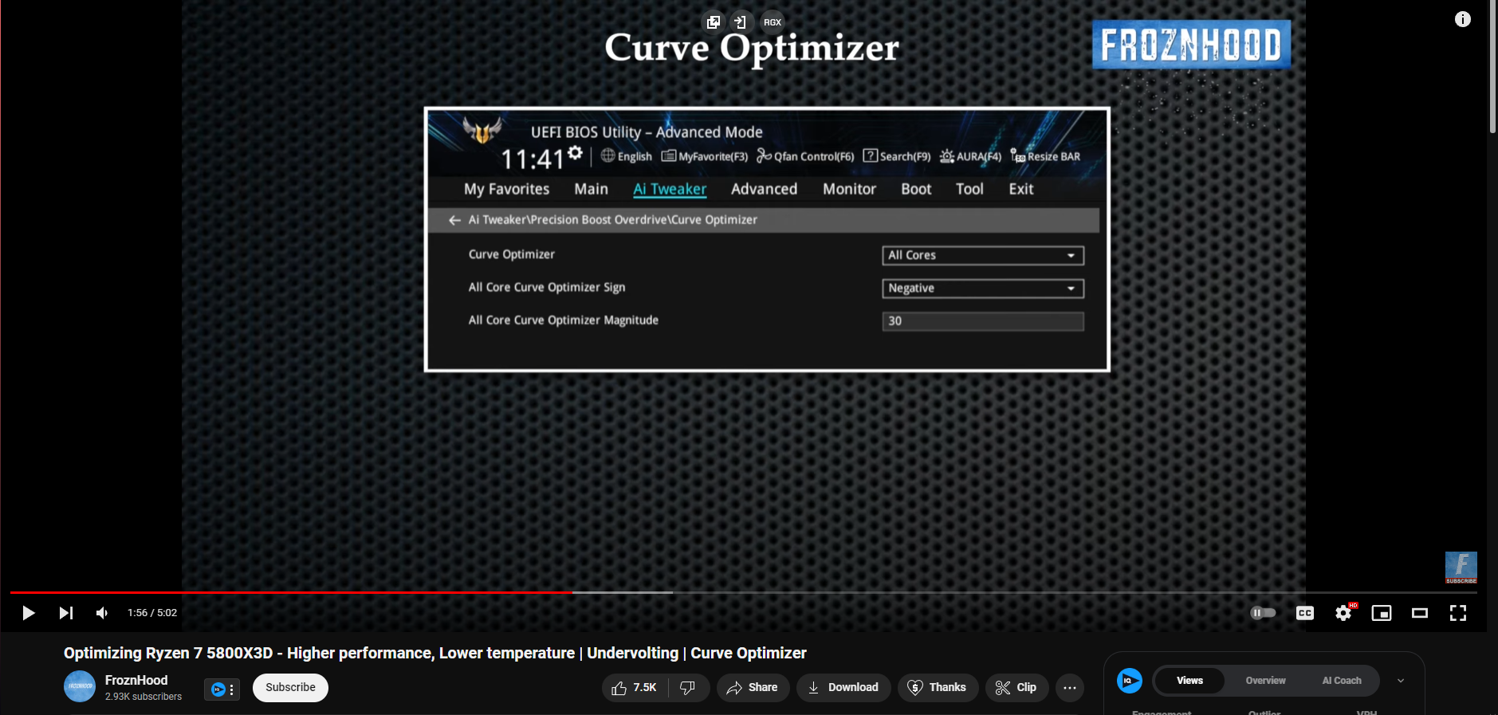Viewport: 1498px width, 715px height.
Task: Download the video
Action: [x=843, y=688]
